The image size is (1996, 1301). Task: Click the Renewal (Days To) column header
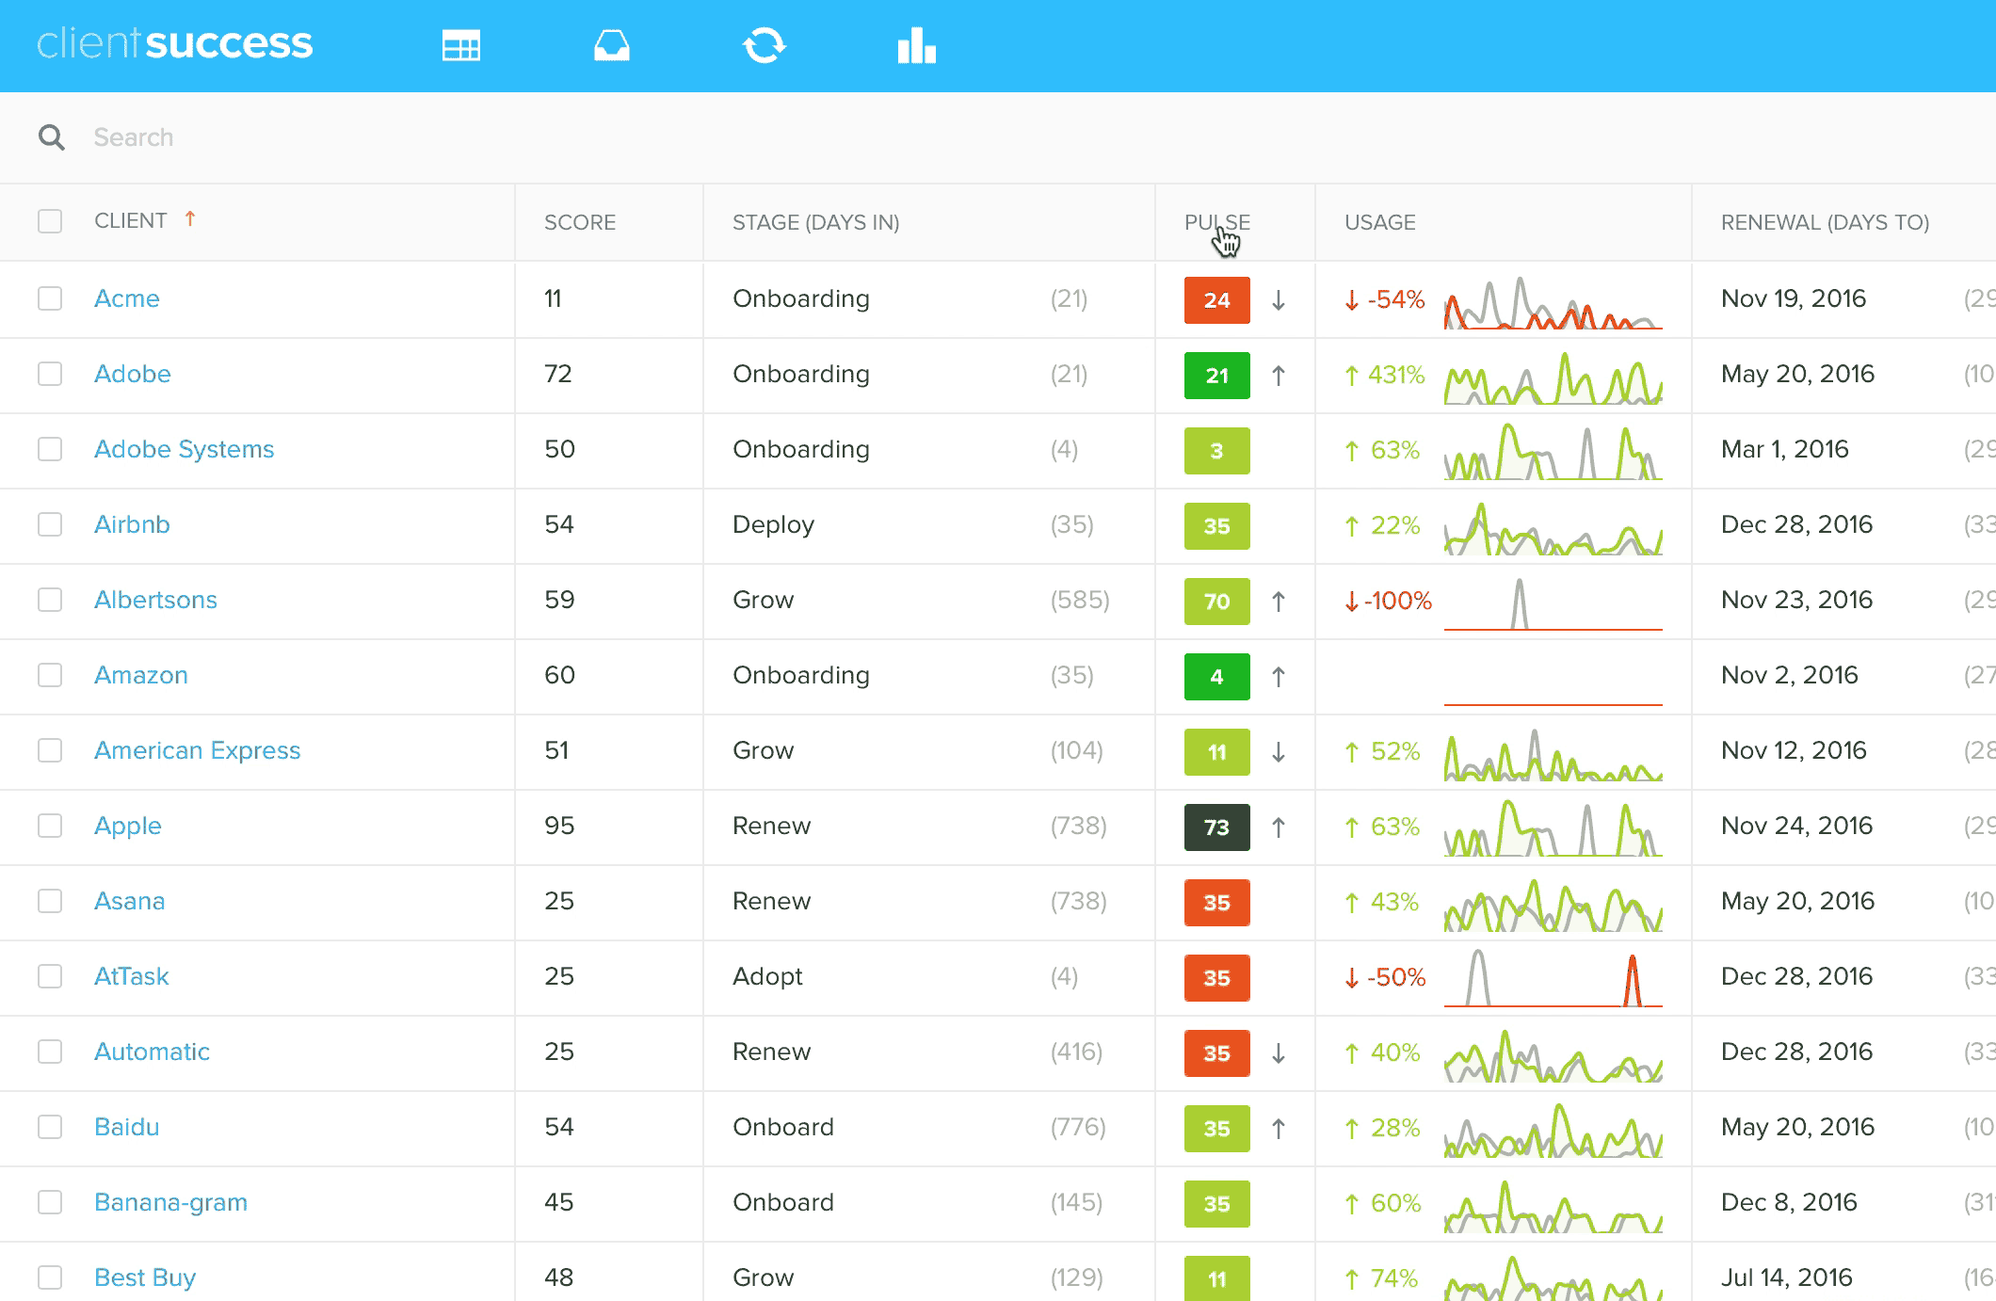pos(1824,222)
